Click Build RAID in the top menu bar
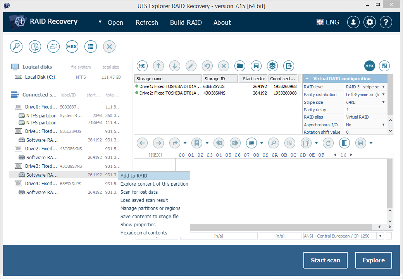403x279 pixels. [186, 22]
